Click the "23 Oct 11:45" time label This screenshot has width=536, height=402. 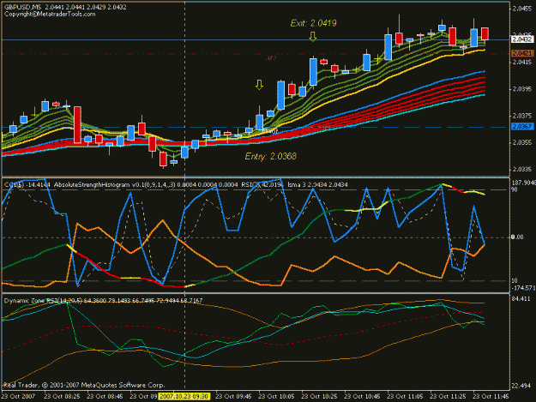point(491,397)
